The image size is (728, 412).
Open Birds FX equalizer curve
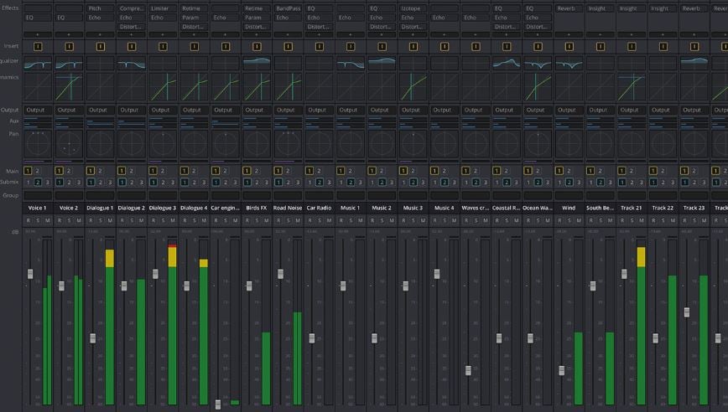[x=257, y=63]
